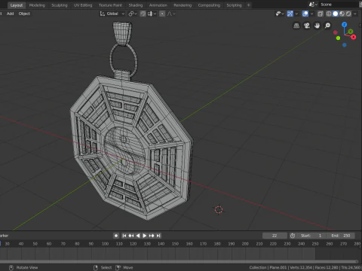Click the green Y axis gizmo
The width and height of the screenshot is (362, 271).
pyautogui.click(x=351, y=32)
